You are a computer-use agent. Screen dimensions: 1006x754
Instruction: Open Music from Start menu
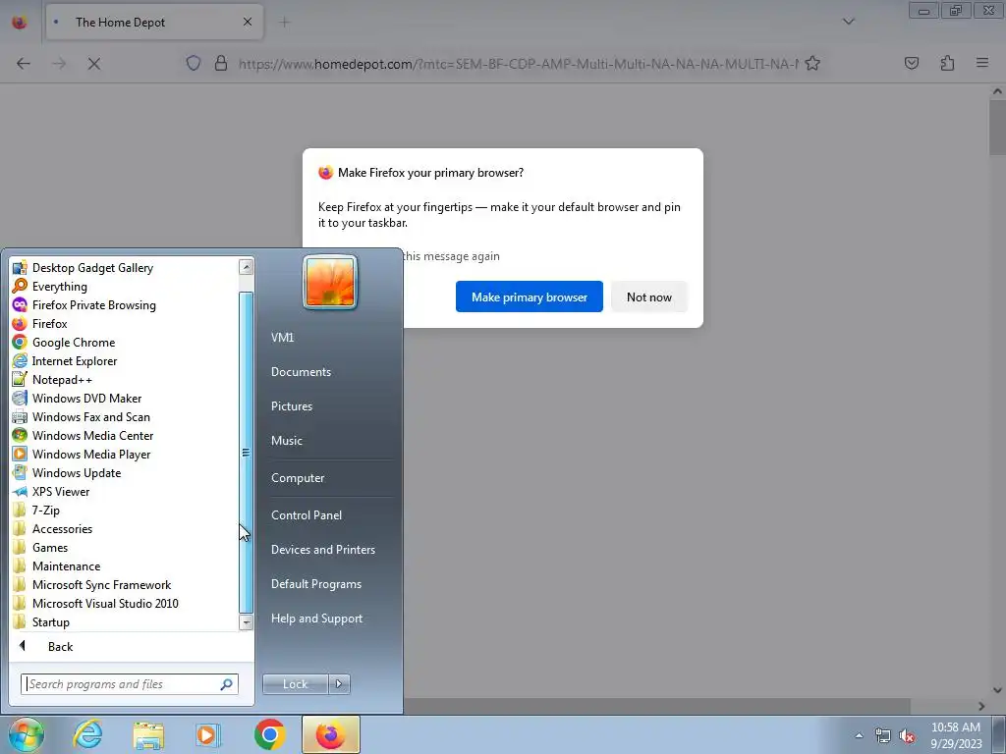pyautogui.click(x=287, y=441)
